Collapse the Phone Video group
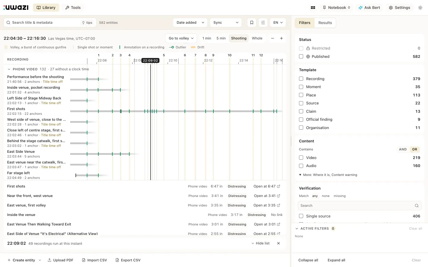Image resolution: width=428 pixels, height=267 pixels. 9,69
